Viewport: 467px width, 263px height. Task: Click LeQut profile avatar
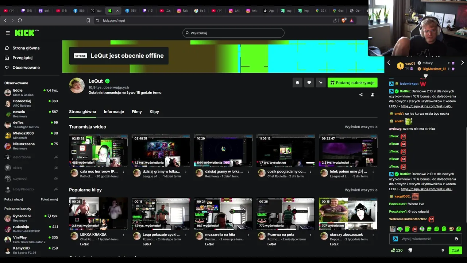click(x=77, y=85)
